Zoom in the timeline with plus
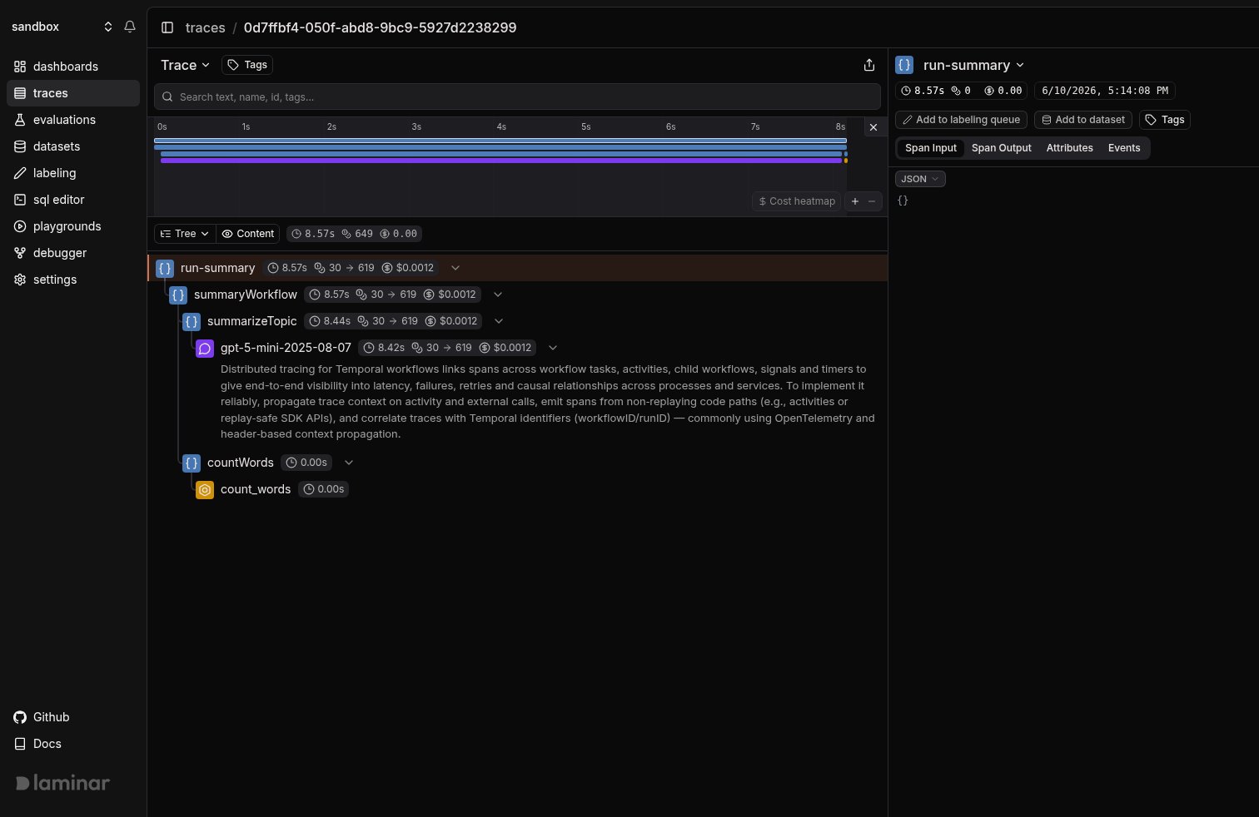Image resolution: width=1259 pixels, height=817 pixels. click(854, 201)
